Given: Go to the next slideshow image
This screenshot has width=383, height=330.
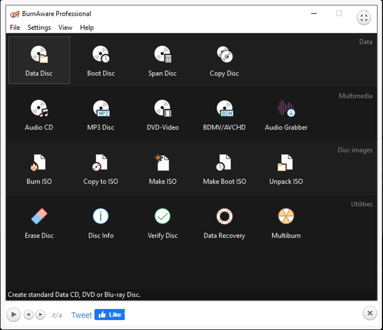Looking at the screenshot, I should 40,314.
